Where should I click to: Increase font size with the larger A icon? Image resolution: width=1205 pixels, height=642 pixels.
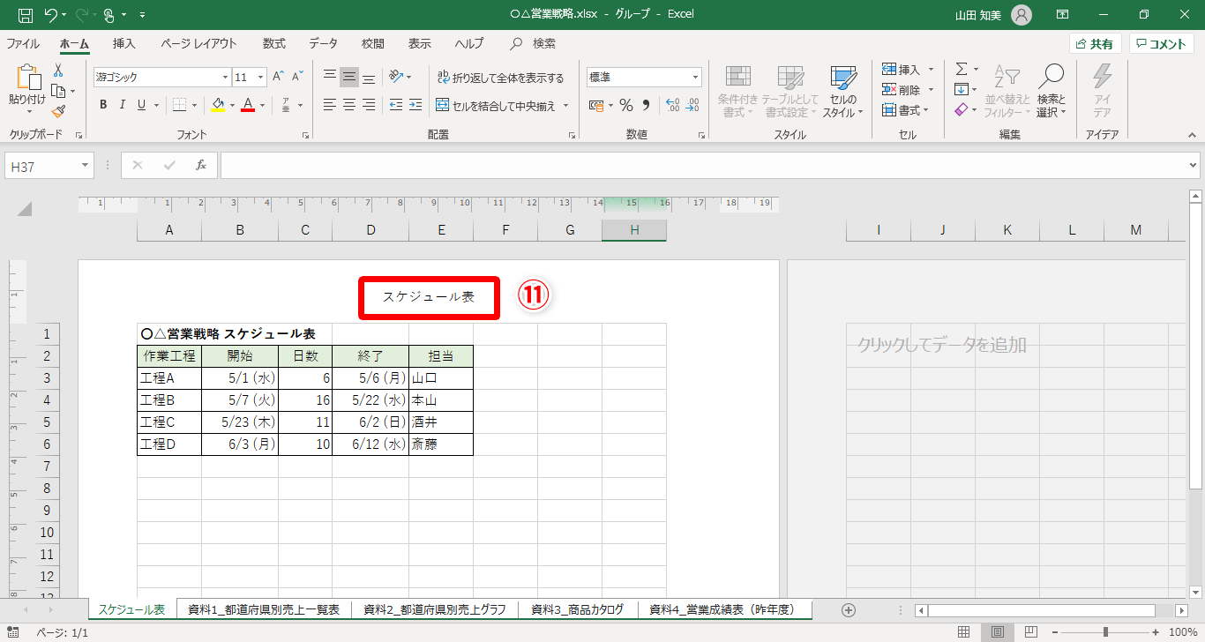279,77
